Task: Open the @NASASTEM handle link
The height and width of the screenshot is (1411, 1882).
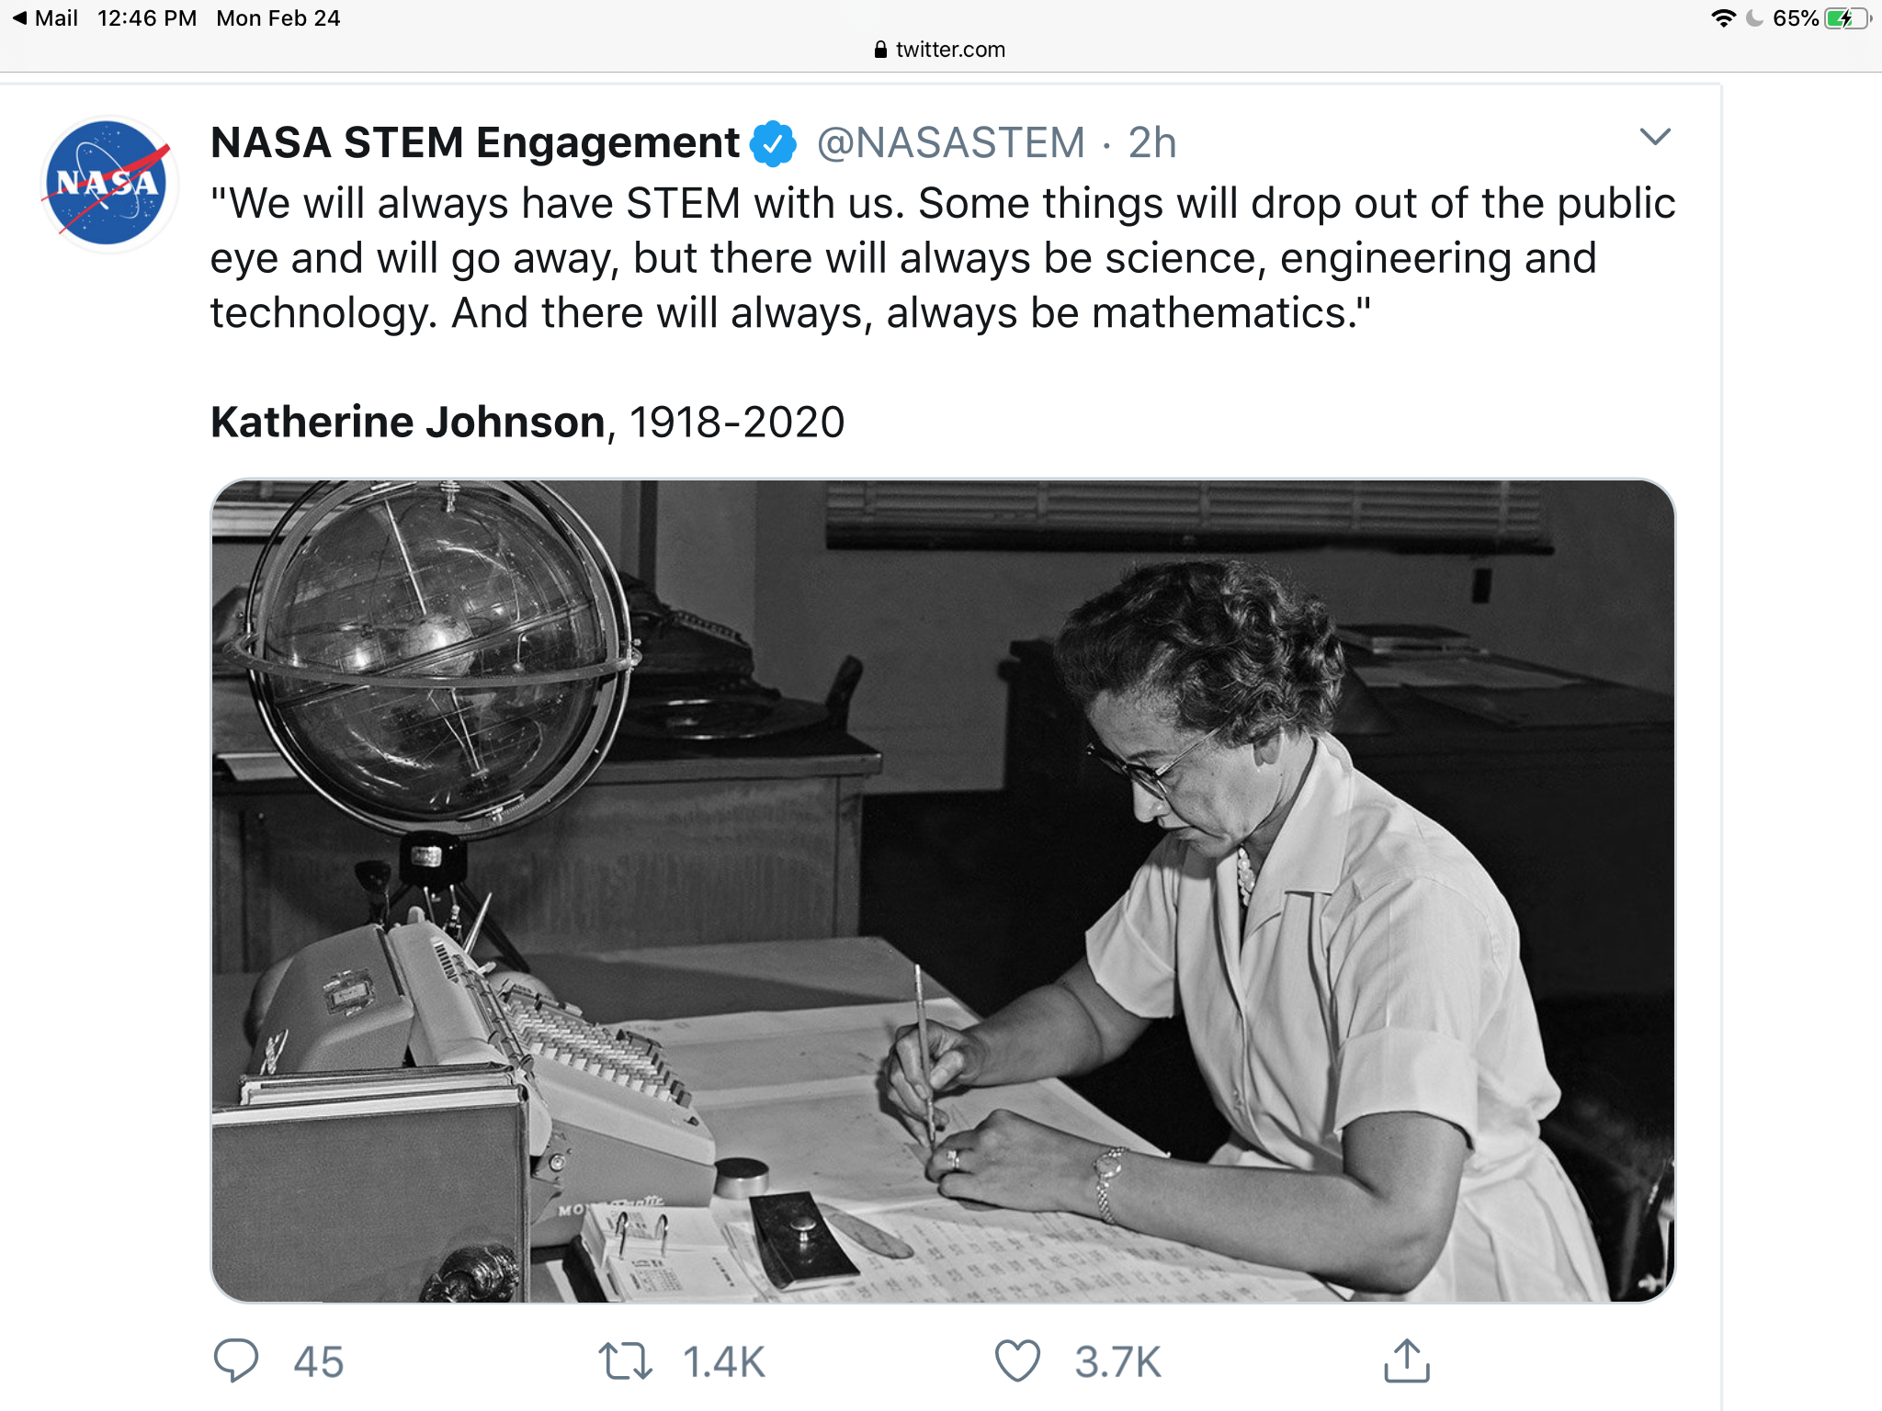Action: click(951, 143)
